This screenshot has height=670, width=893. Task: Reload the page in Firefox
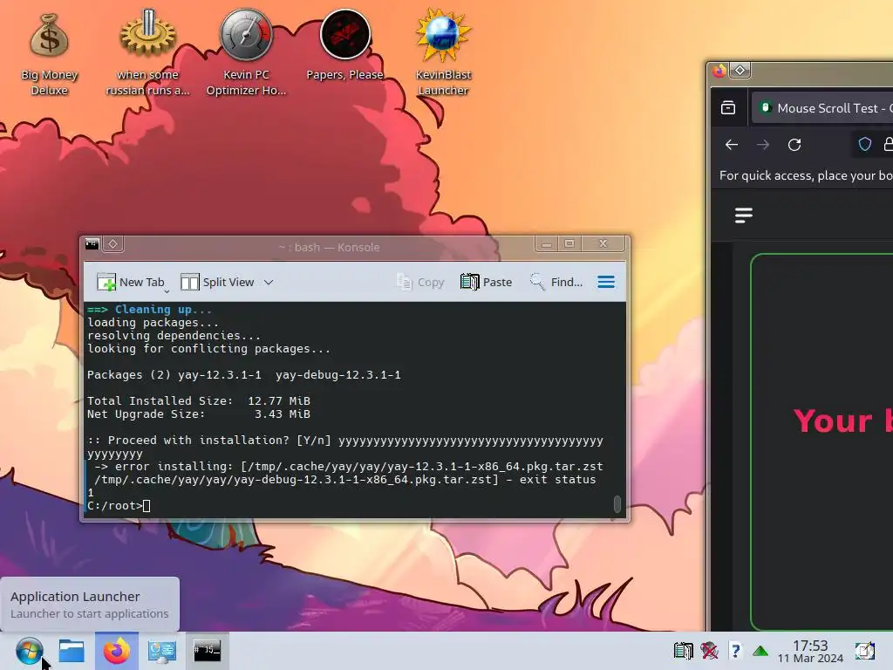point(794,145)
